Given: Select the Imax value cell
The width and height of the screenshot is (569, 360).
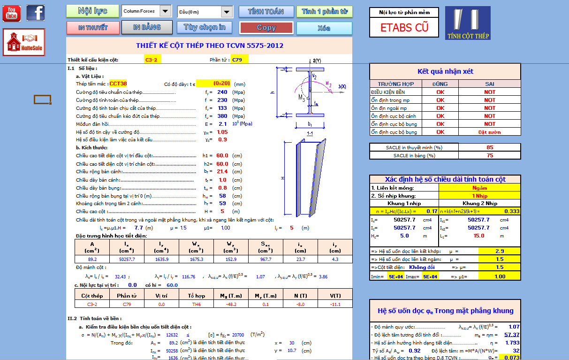Looking at the screenshot, I should [430, 276].
